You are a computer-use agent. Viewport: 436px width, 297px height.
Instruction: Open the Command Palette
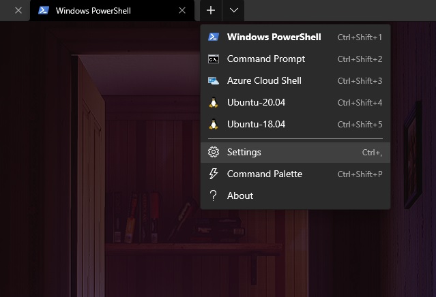pos(295,174)
